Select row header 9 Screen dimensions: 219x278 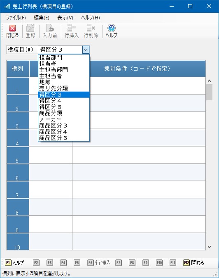coord(18,224)
